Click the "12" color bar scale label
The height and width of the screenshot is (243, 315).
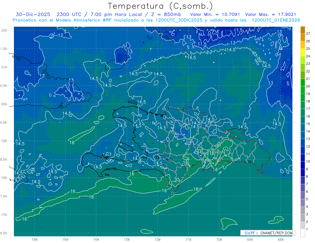308,147
